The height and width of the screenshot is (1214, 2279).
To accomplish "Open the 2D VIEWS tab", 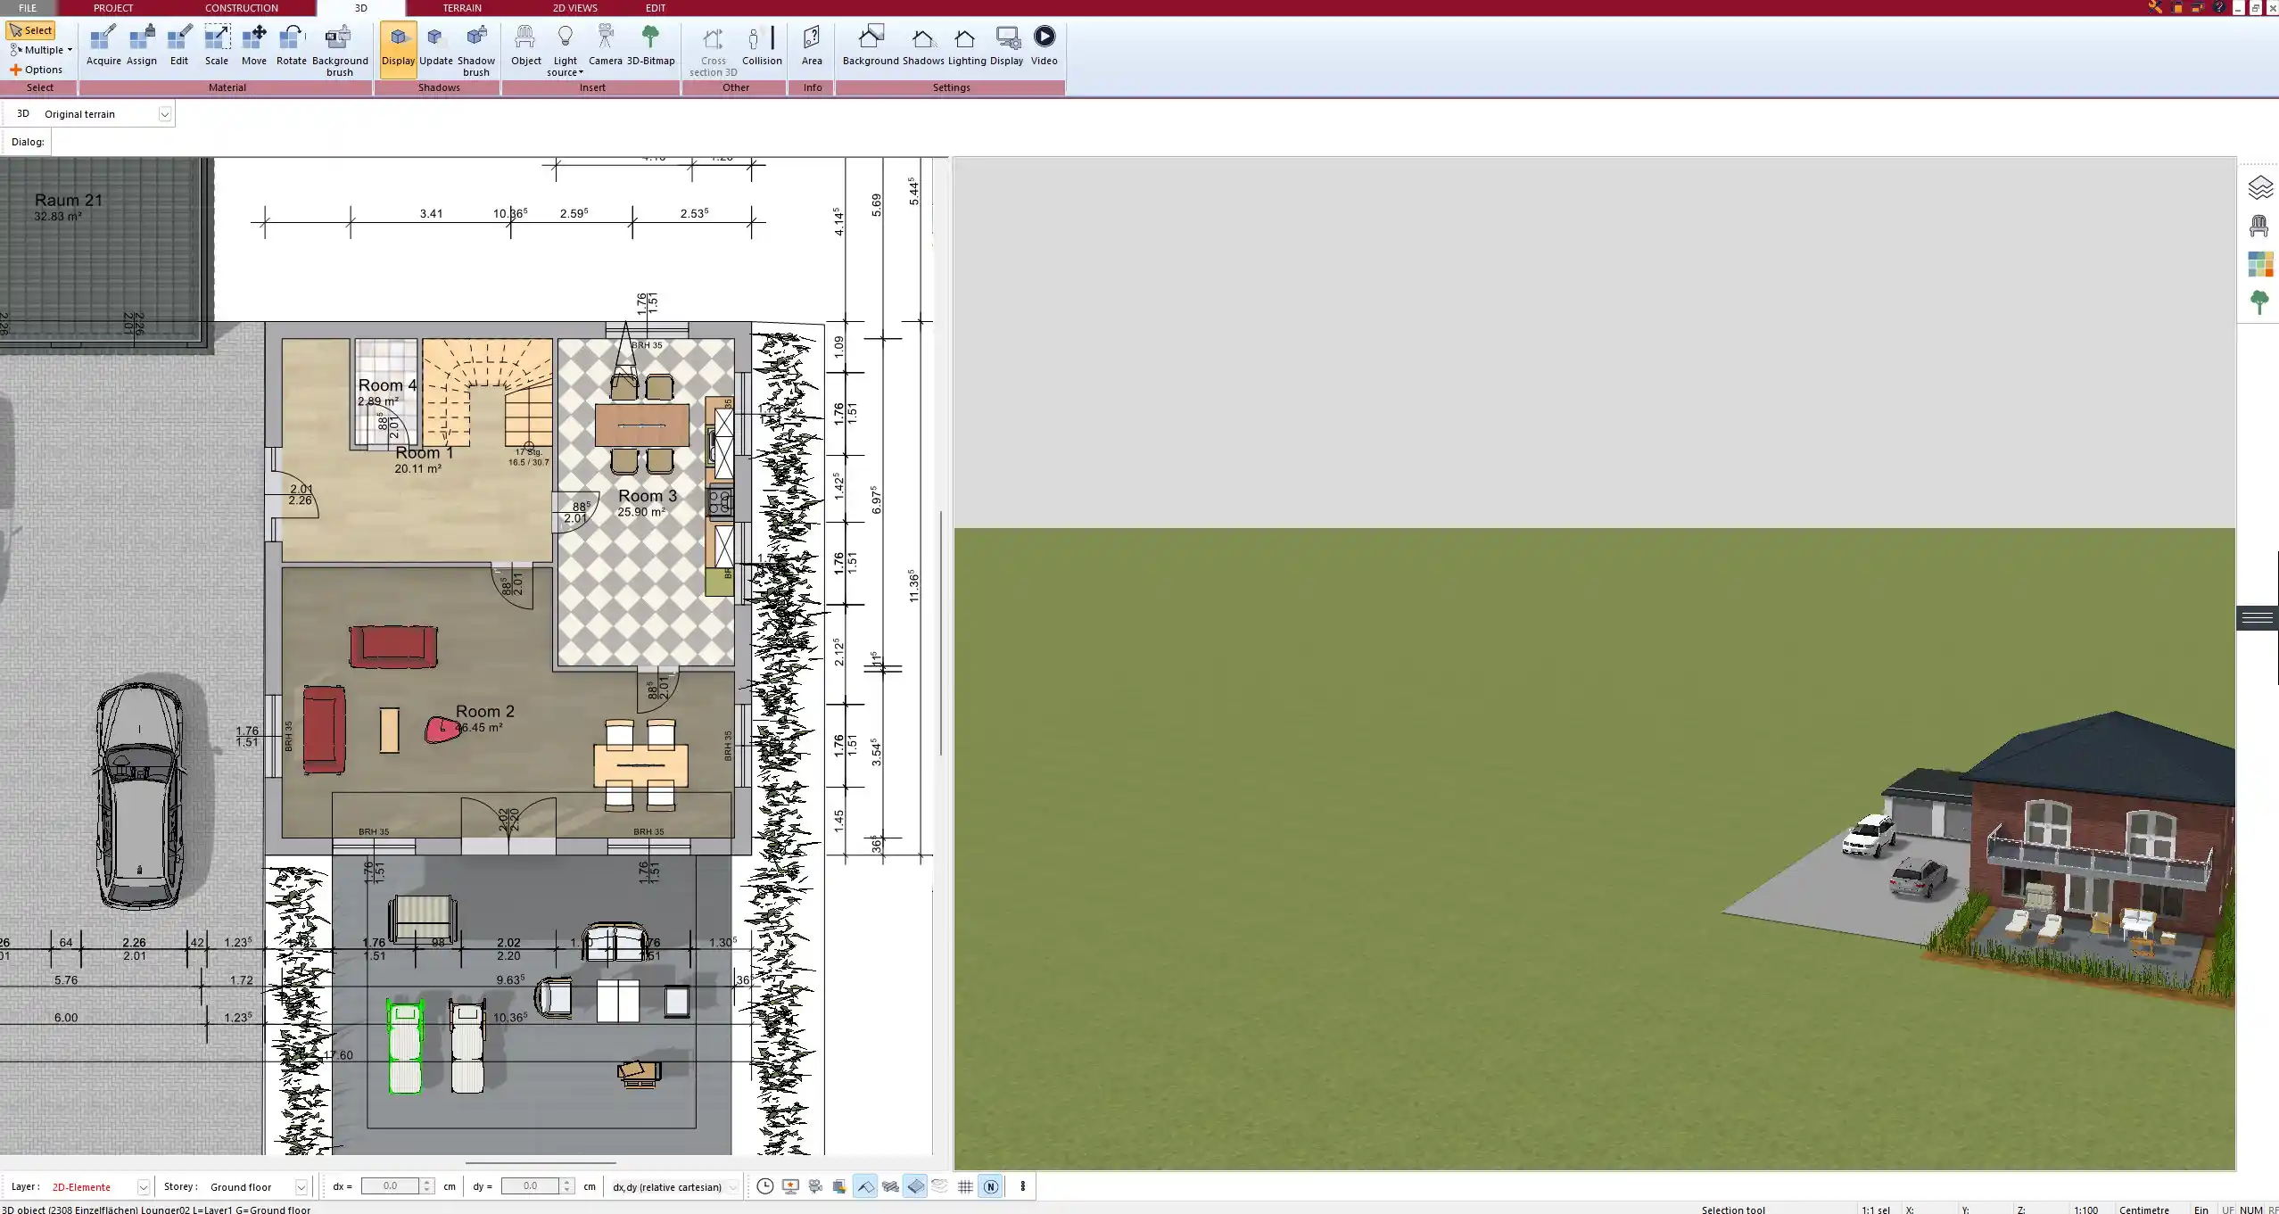I will click(x=574, y=8).
